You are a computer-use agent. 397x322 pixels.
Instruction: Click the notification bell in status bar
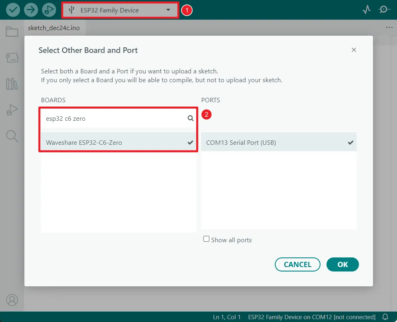[x=385, y=316]
